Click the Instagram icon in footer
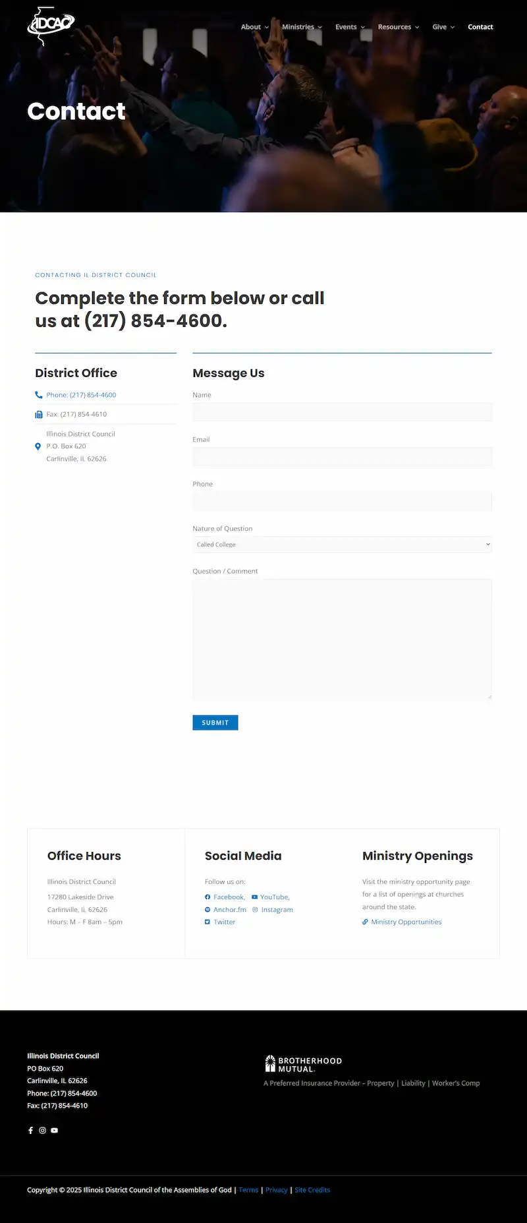This screenshot has width=527, height=1223. [x=42, y=1130]
